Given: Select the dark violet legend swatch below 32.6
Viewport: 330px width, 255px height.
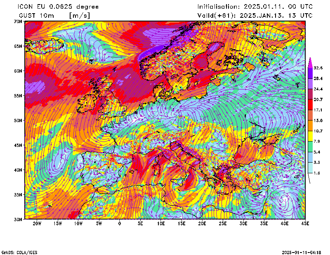Looking at the screenshot, I should pyautogui.click(x=310, y=73).
